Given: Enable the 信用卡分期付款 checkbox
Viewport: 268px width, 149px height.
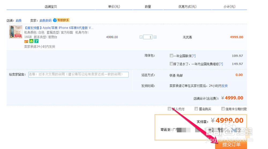Looking at the screenshot, I should [x=223, y=109].
